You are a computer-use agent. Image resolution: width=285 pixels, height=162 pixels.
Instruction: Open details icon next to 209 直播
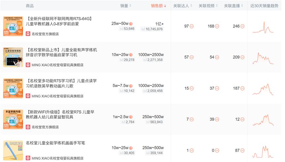click(242, 57)
